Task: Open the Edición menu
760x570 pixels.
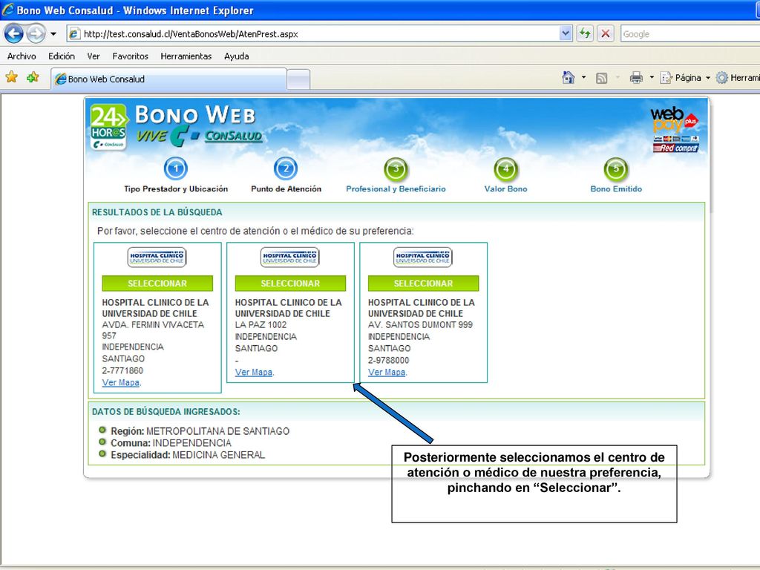Action: (62, 56)
